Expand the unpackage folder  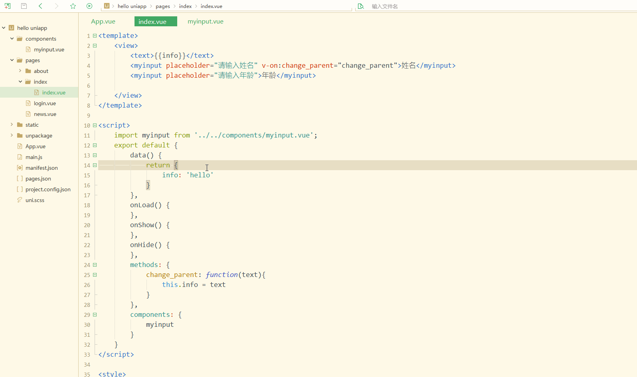pyautogui.click(x=12, y=135)
